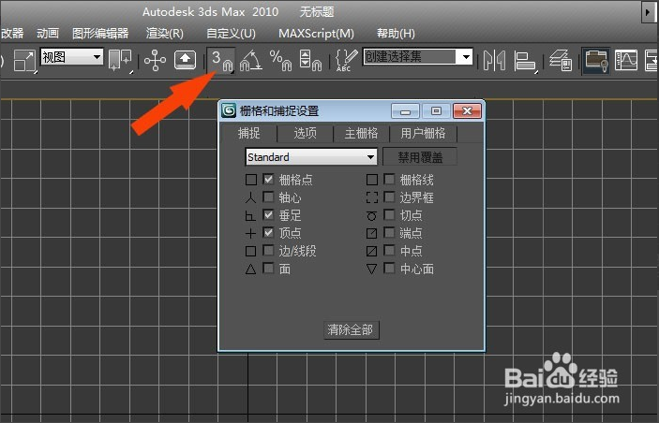Check the 端点 endpoint checkbox
This screenshot has width=659, height=423.
(389, 232)
